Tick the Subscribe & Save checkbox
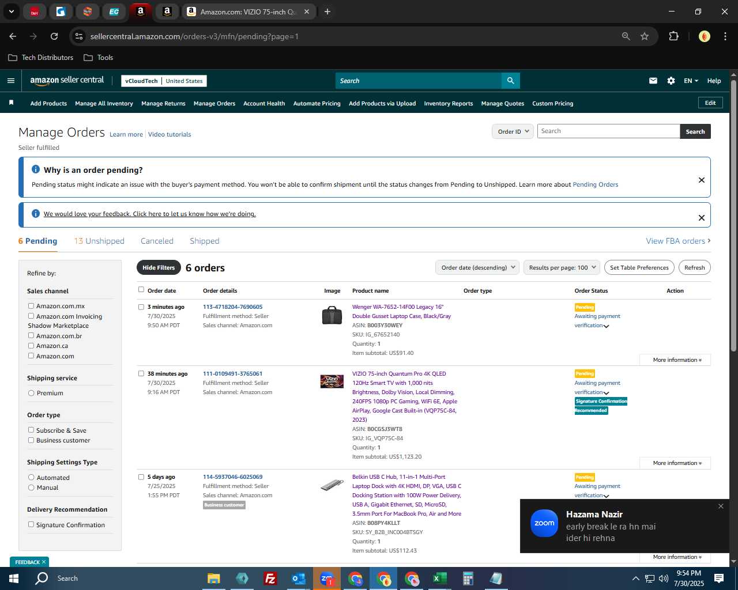 (x=31, y=430)
